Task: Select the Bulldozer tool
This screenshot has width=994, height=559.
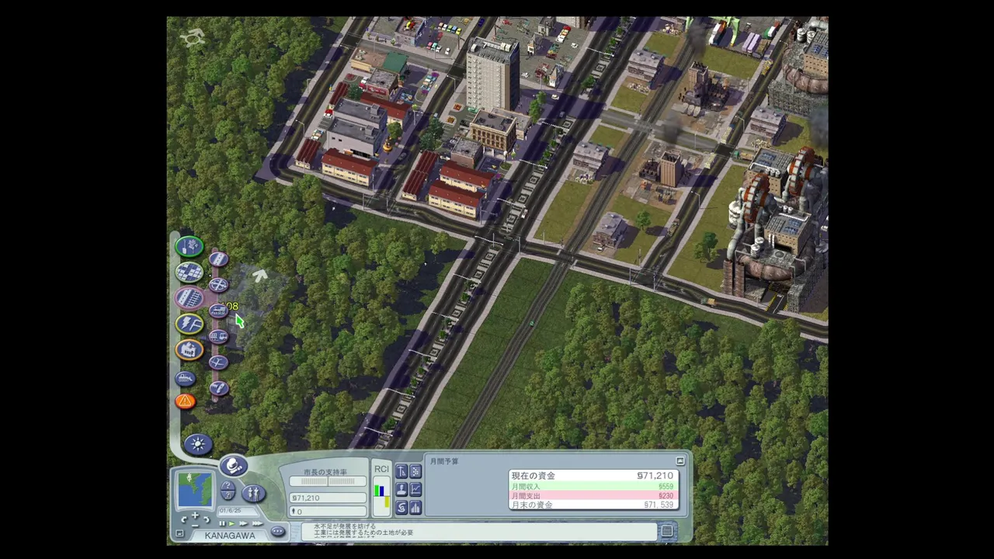Action: point(185,378)
